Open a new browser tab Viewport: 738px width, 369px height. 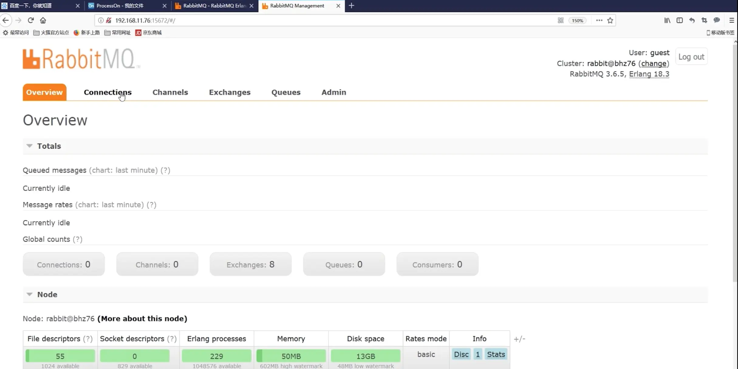[351, 5]
